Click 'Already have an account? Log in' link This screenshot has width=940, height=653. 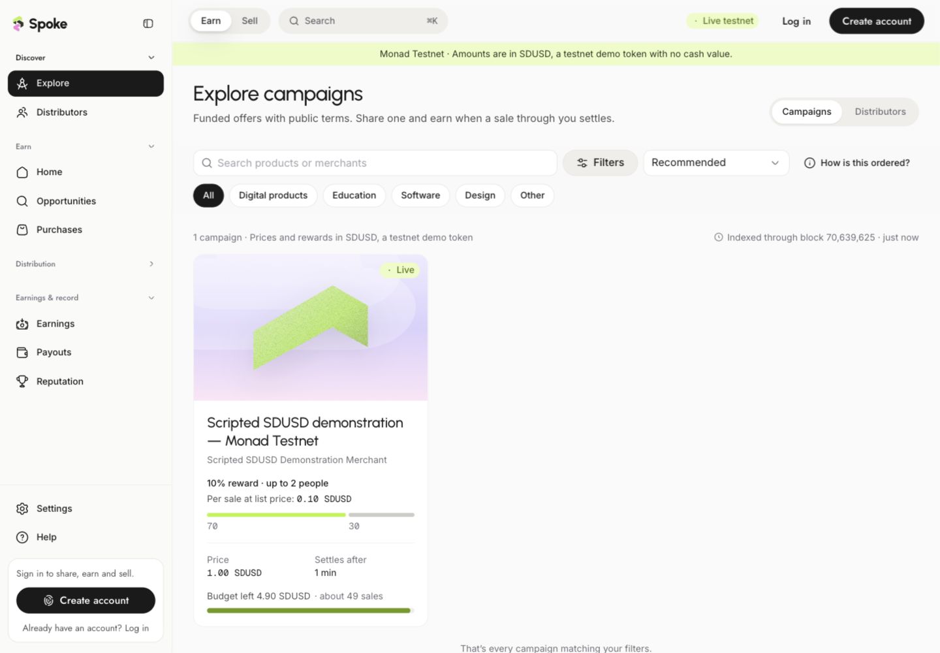86,628
